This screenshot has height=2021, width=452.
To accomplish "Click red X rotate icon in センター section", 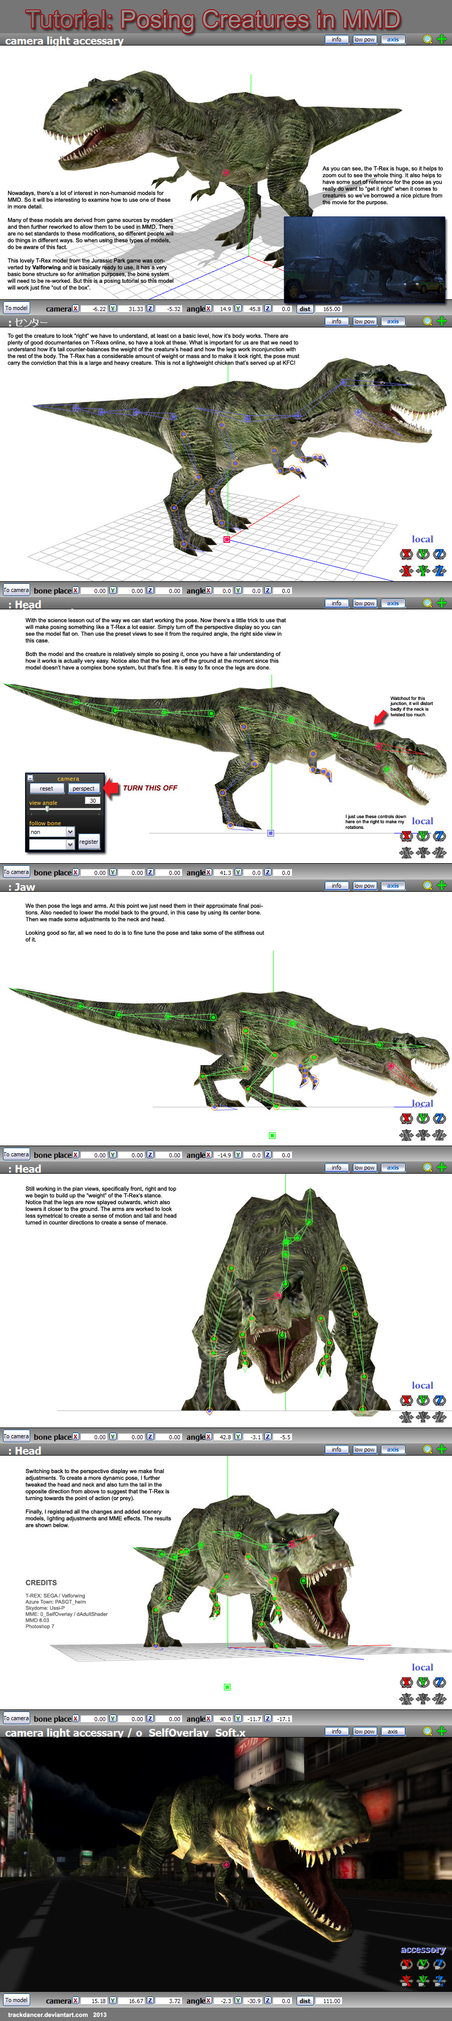I will coord(406,554).
